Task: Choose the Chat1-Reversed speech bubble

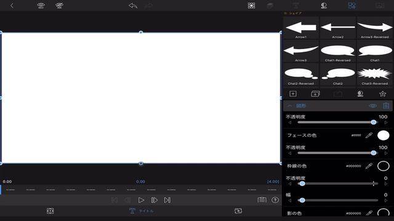Action: coord(338,52)
